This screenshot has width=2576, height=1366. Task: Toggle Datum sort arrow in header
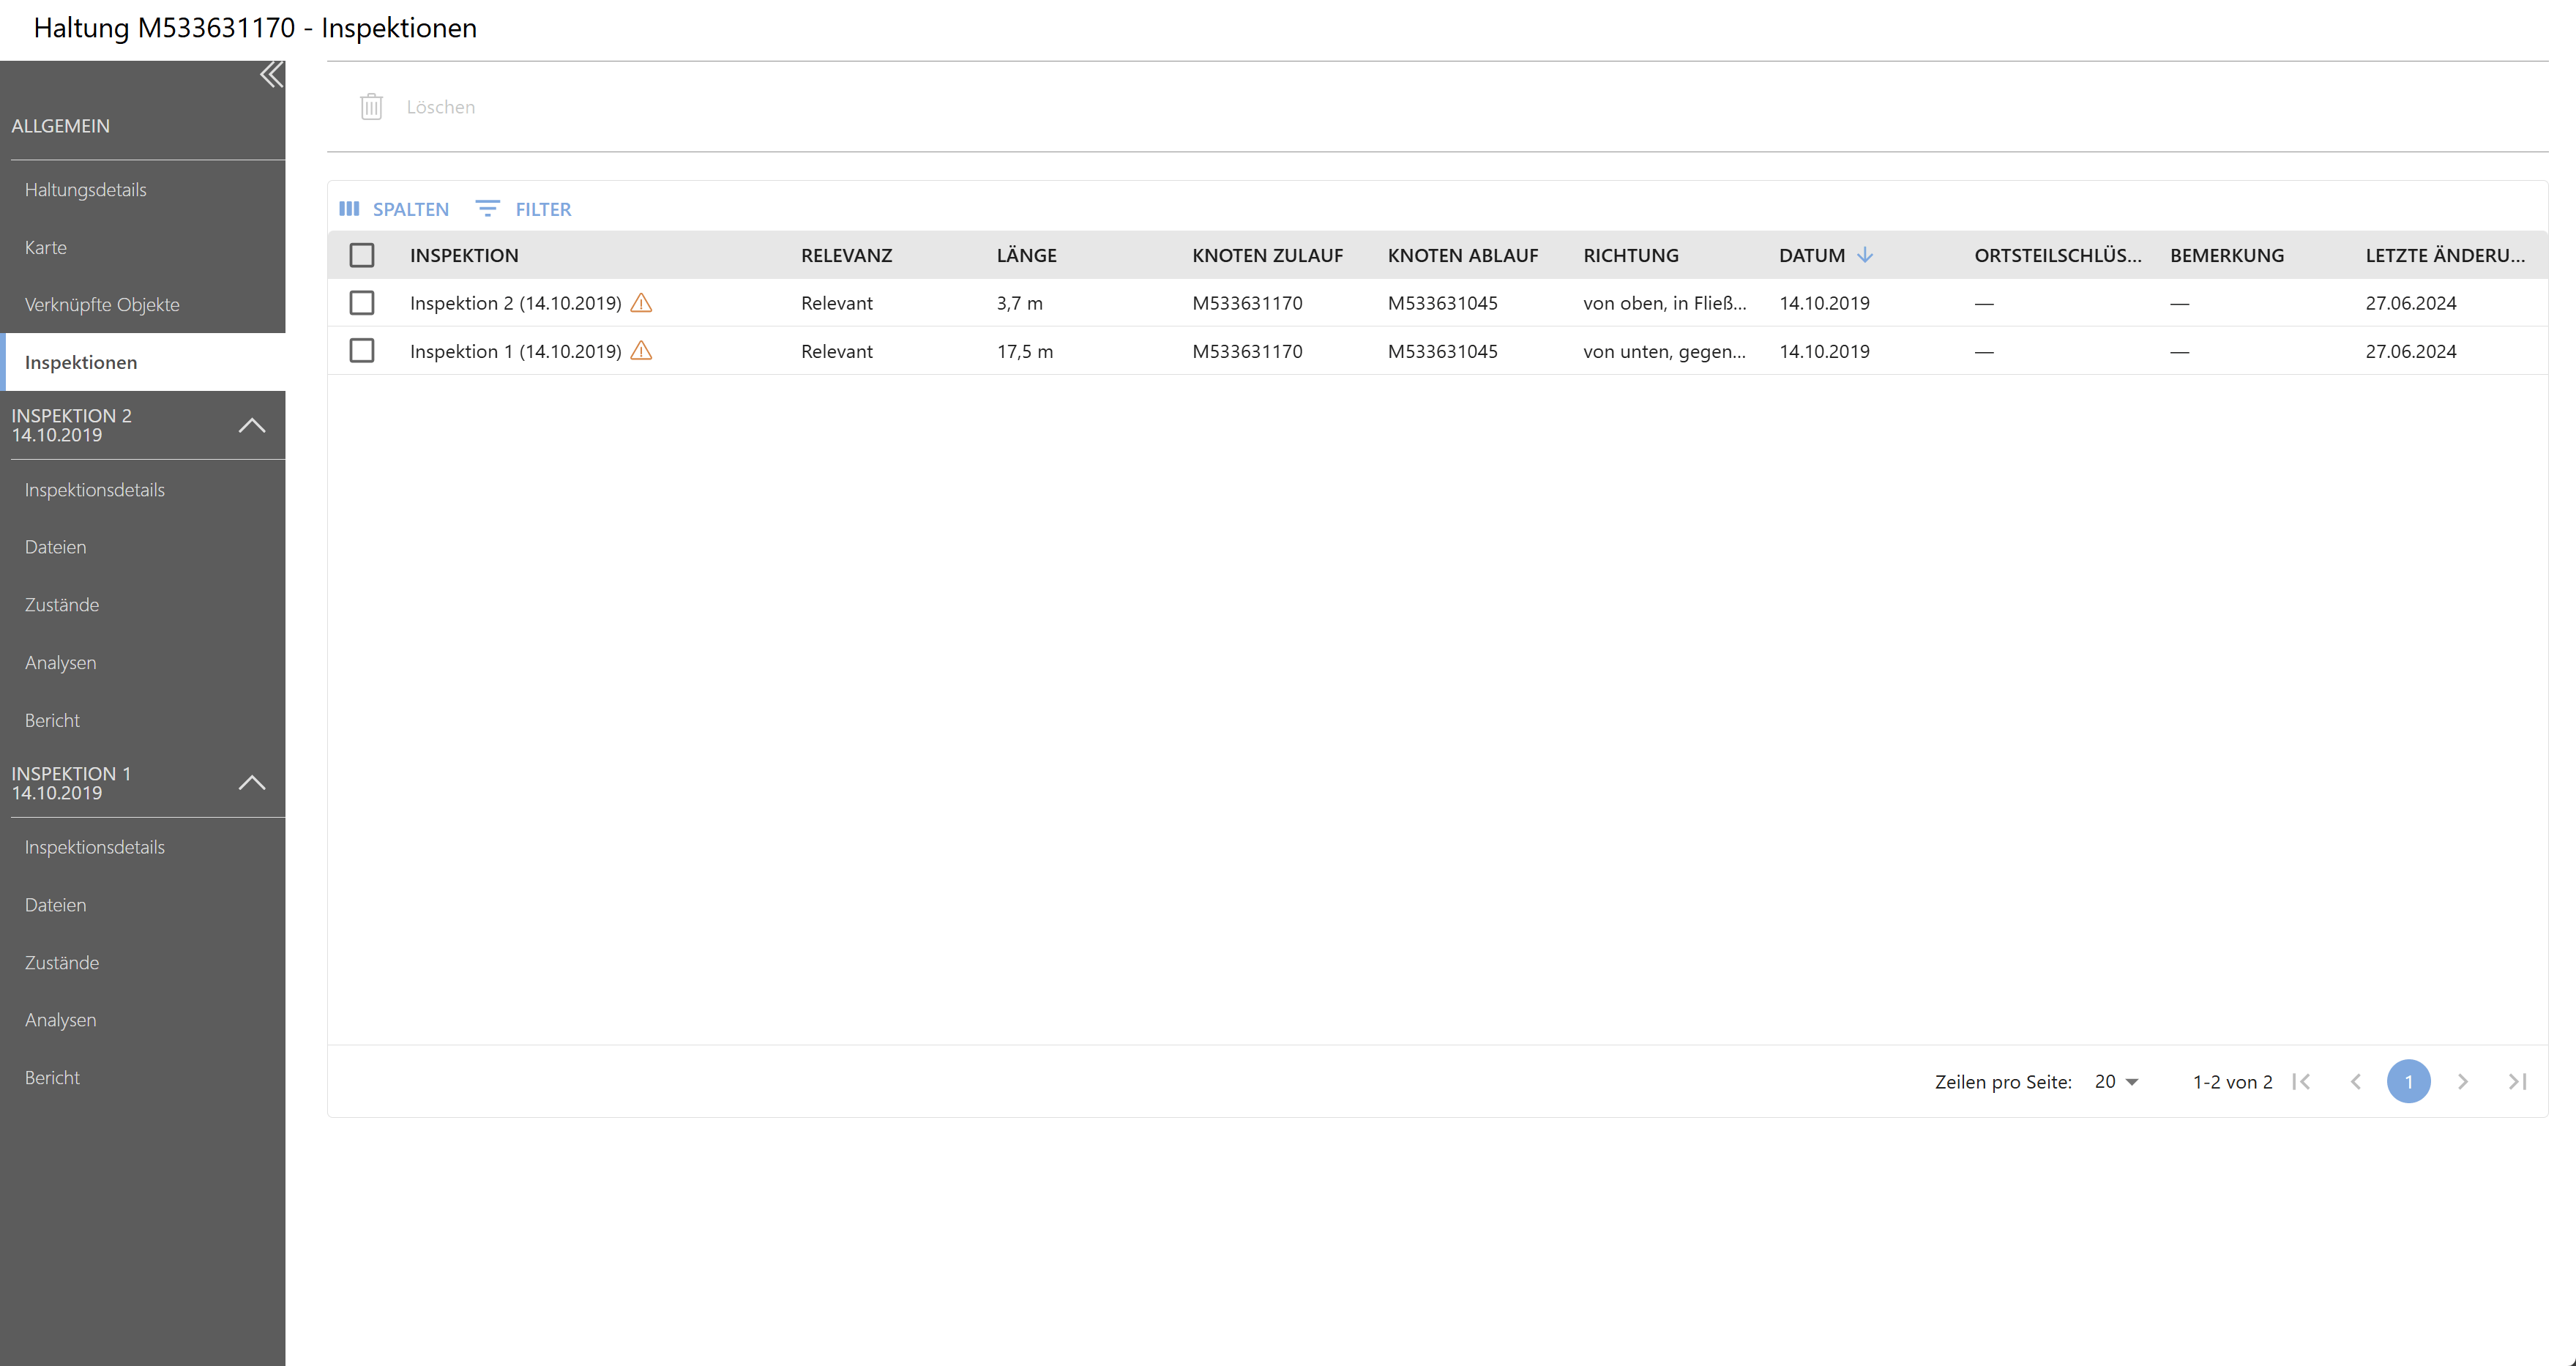tap(1865, 255)
